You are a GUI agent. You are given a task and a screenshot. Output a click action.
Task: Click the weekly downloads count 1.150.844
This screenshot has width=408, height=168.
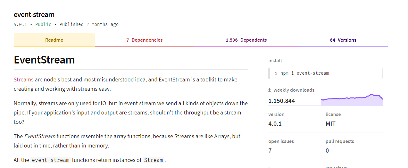click(x=282, y=101)
